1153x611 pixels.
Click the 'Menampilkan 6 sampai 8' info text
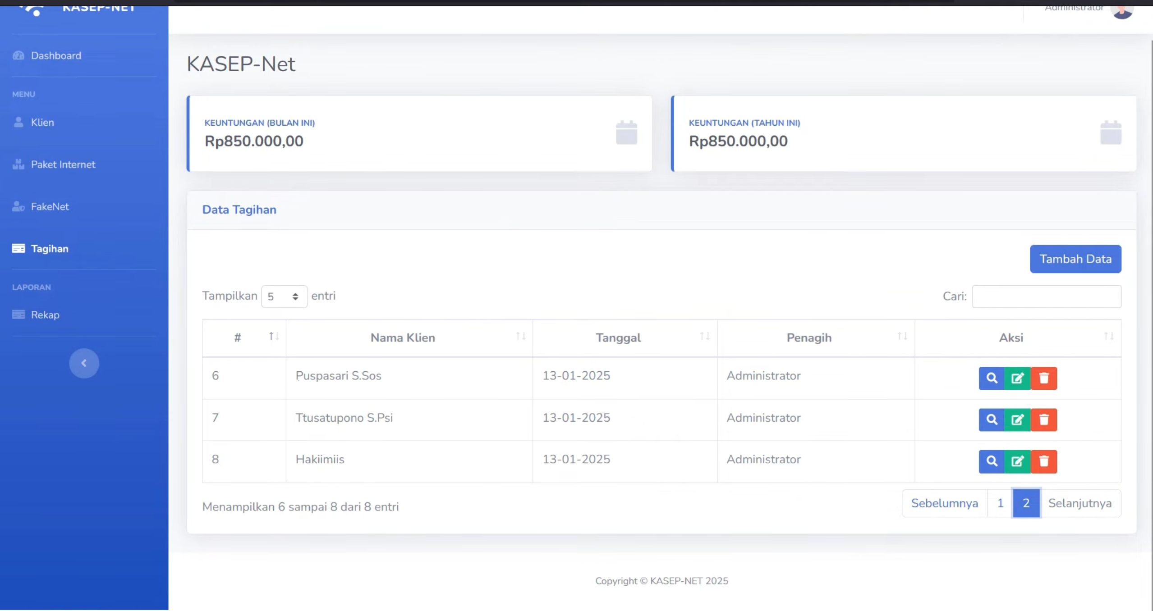click(x=300, y=507)
